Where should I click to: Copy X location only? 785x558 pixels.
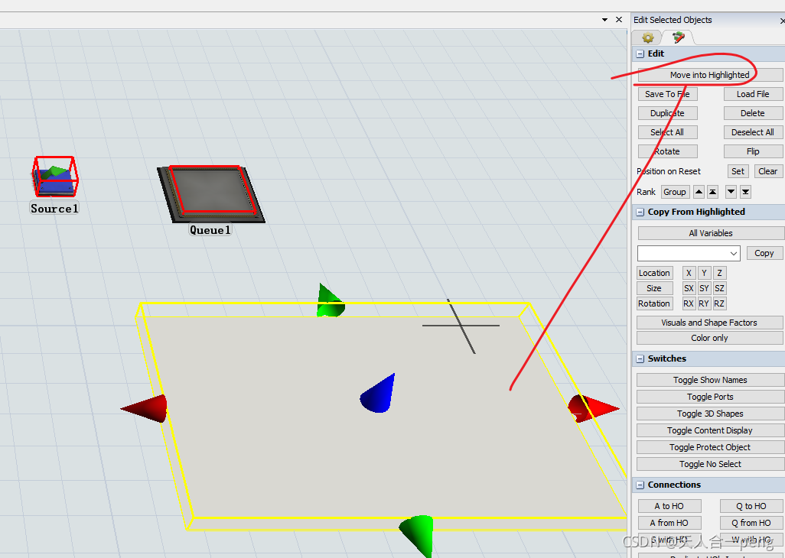click(x=689, y=273)
